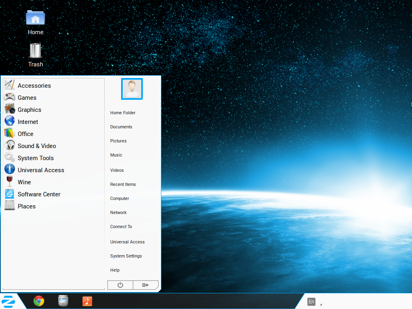412x309 pixels.
Task: Select Connect To
Action: click(x=121, y=227)
